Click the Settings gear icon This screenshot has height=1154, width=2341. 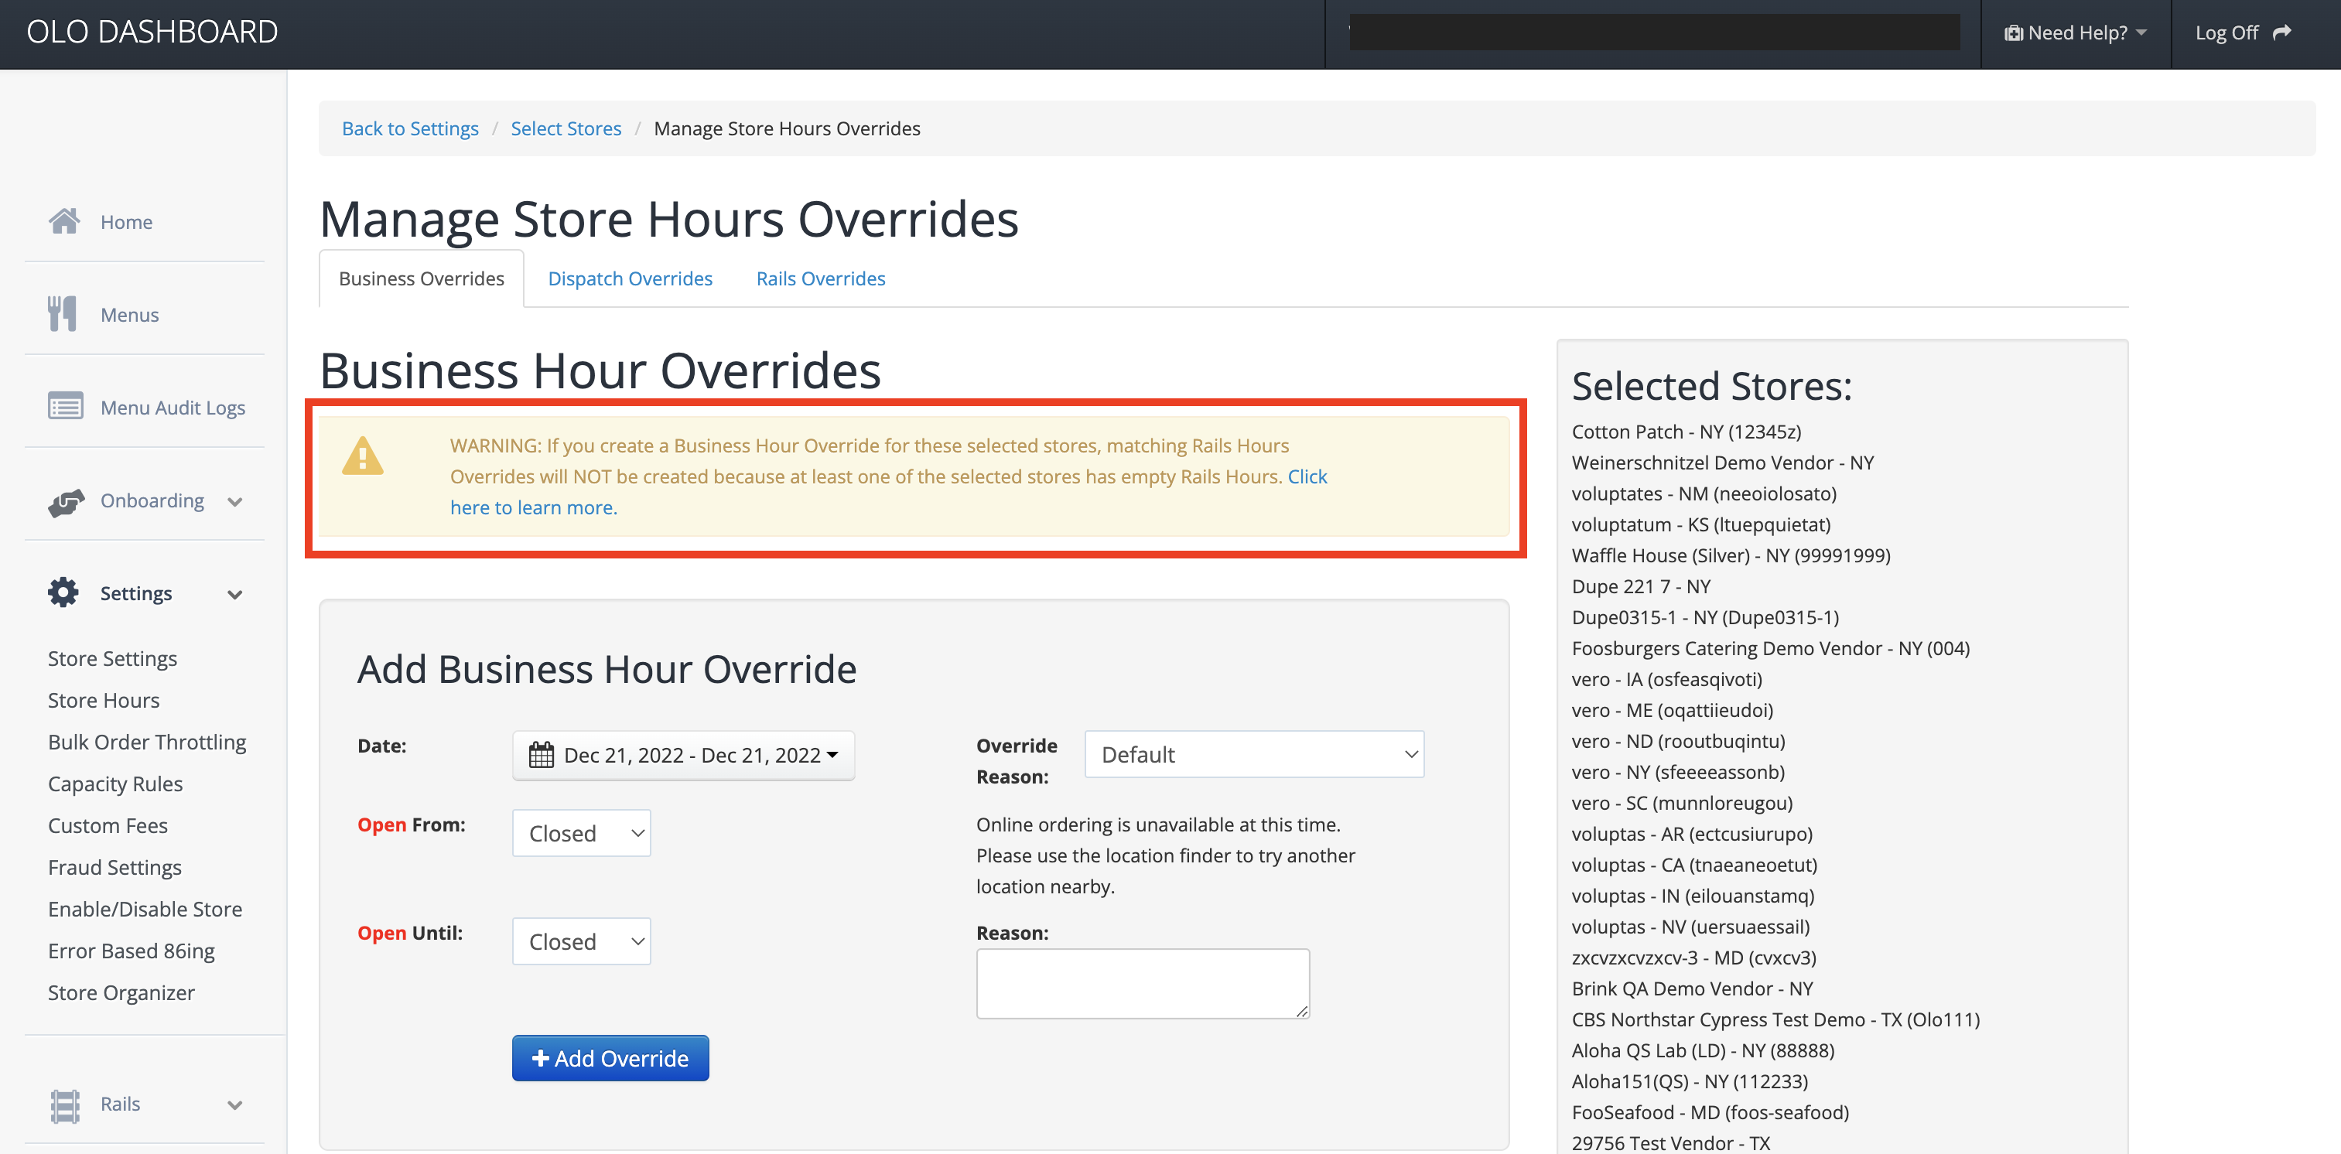pos(63,592)
